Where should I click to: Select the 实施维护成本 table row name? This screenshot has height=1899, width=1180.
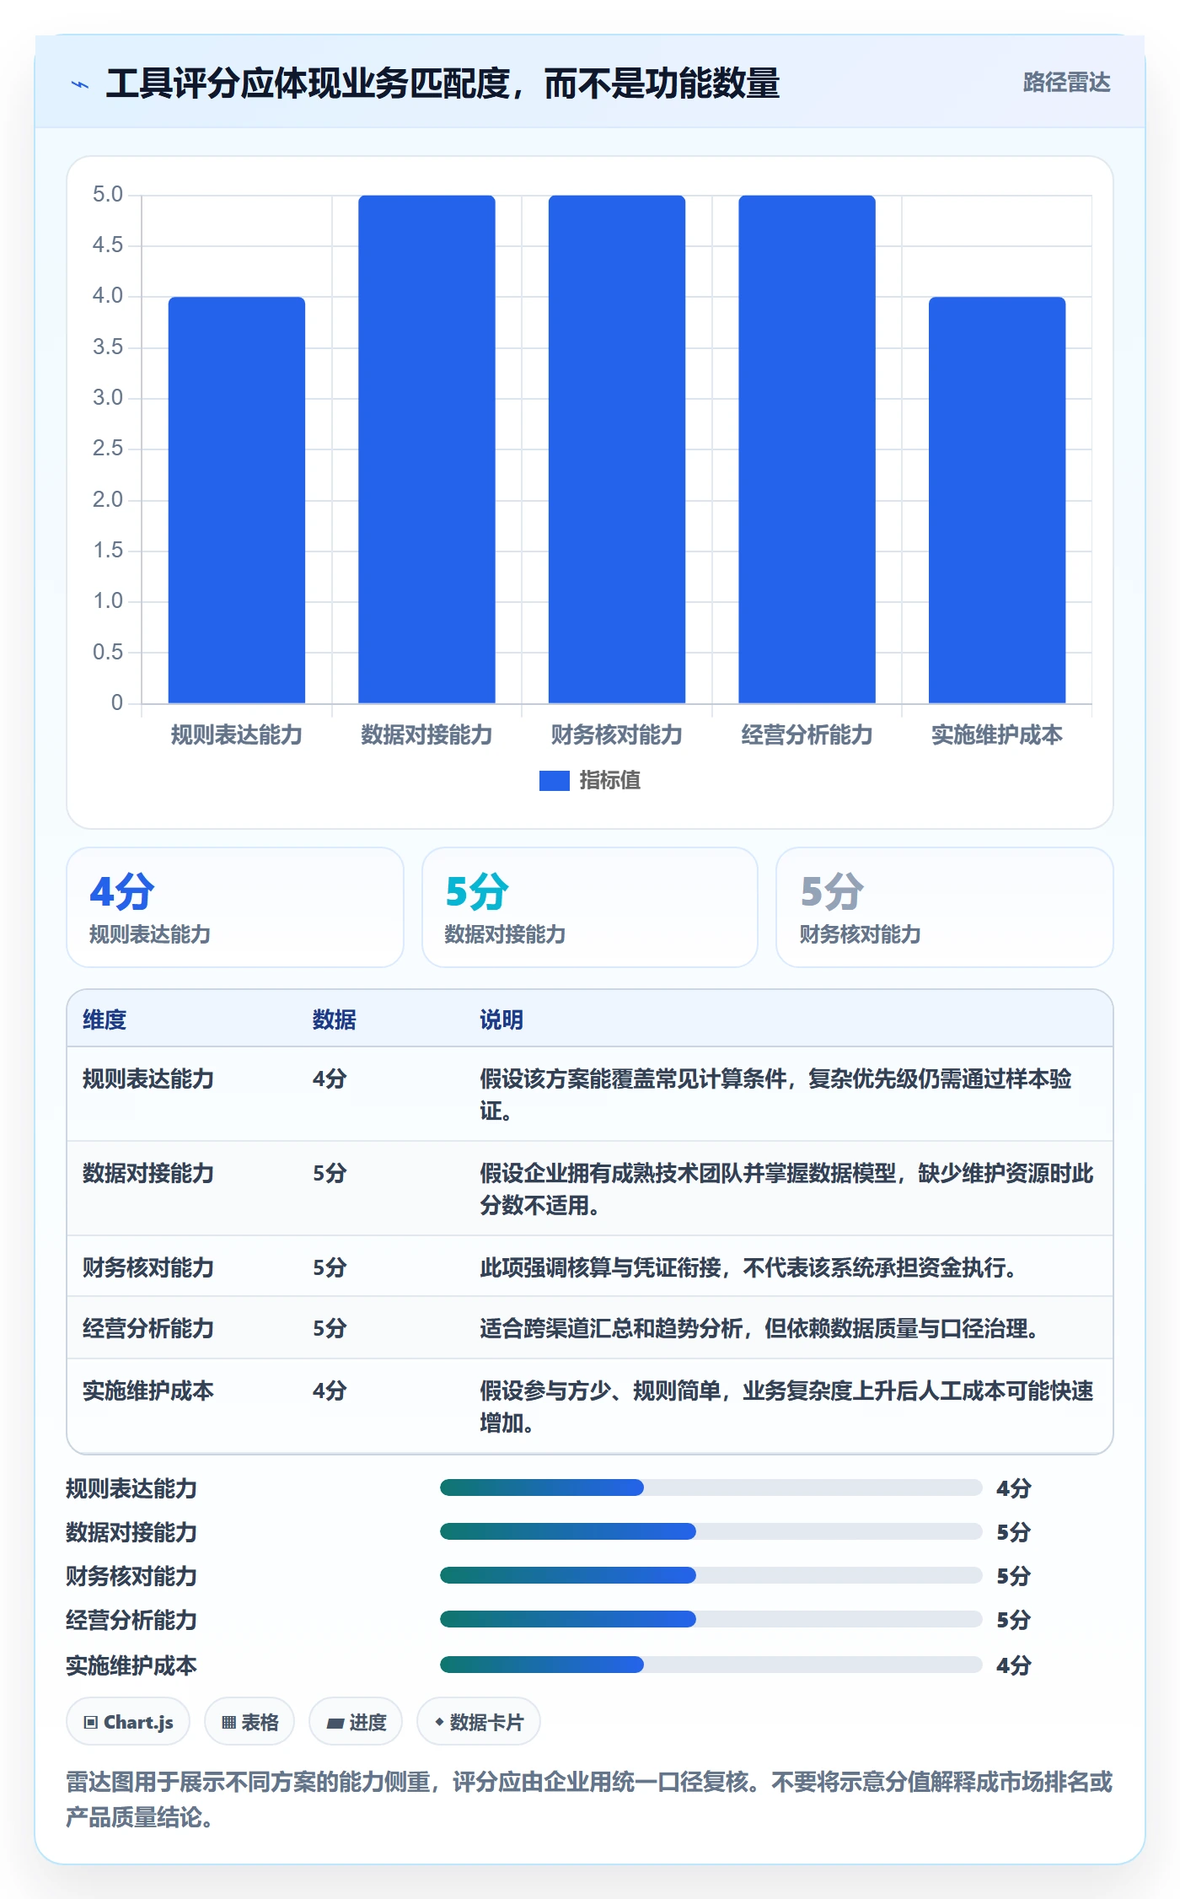(x=148, y=1391)
